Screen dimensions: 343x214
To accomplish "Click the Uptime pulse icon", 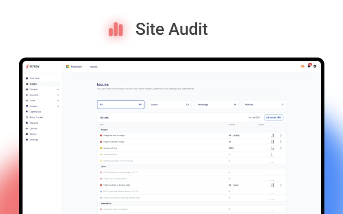I will [27, 128].
